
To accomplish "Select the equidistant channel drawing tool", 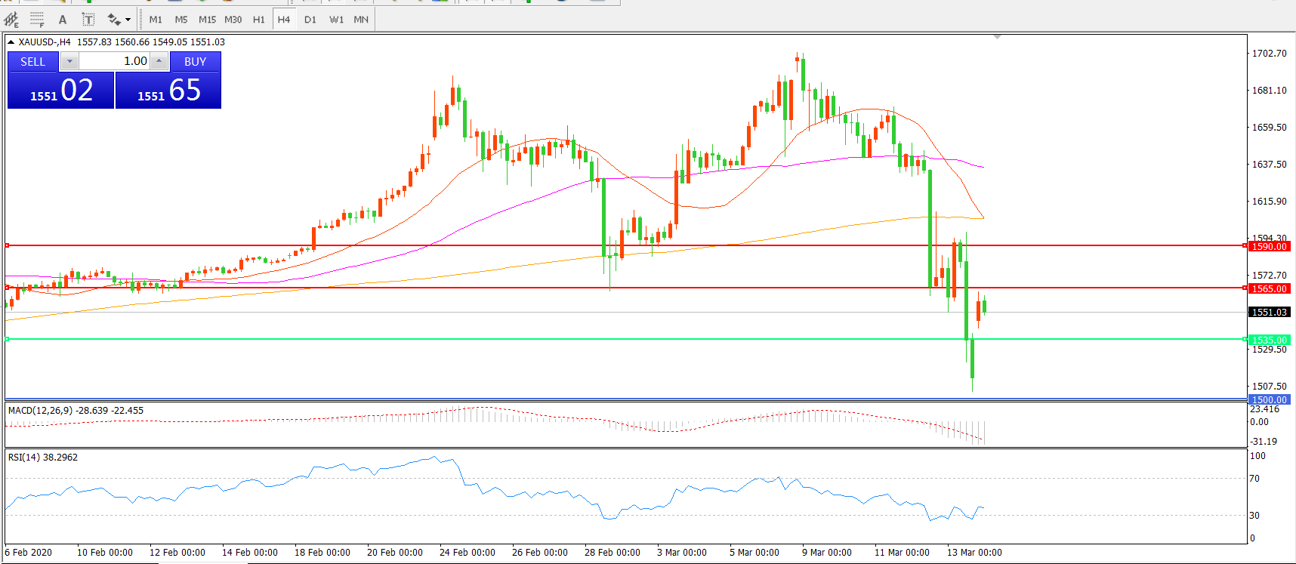I will (11, 19).
